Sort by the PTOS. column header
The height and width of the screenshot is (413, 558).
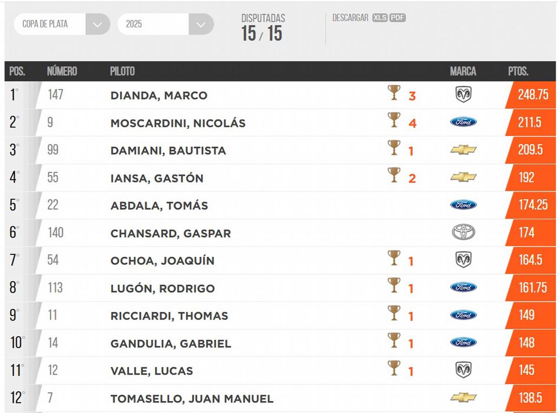[518, 72]
